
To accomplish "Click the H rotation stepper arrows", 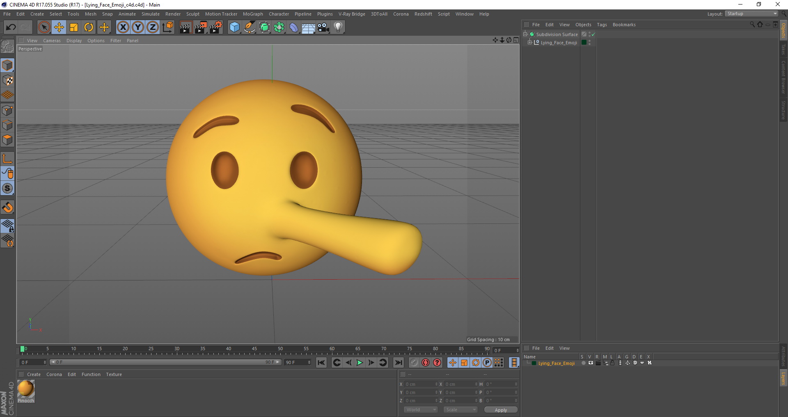I will [516, 384].
